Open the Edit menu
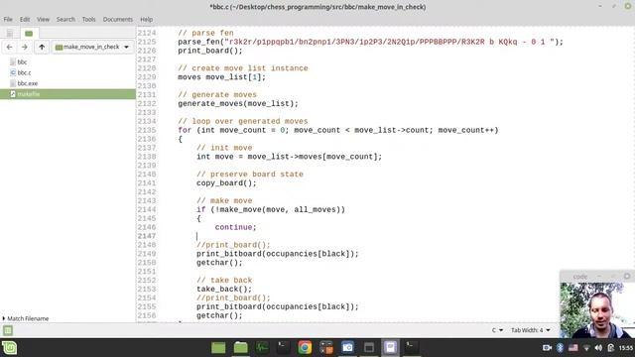The image size is (635, 357). click(x=25, y=20)
